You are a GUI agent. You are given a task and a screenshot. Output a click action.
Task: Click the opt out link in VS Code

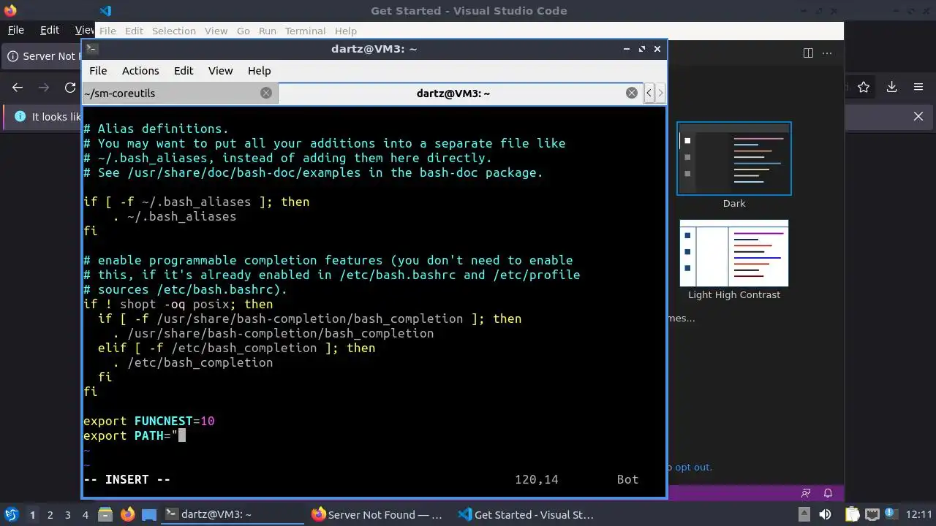pos(692,468)
